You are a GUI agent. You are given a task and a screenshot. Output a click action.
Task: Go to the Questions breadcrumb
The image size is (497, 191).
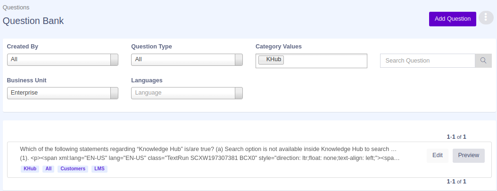tap(16, 8)
